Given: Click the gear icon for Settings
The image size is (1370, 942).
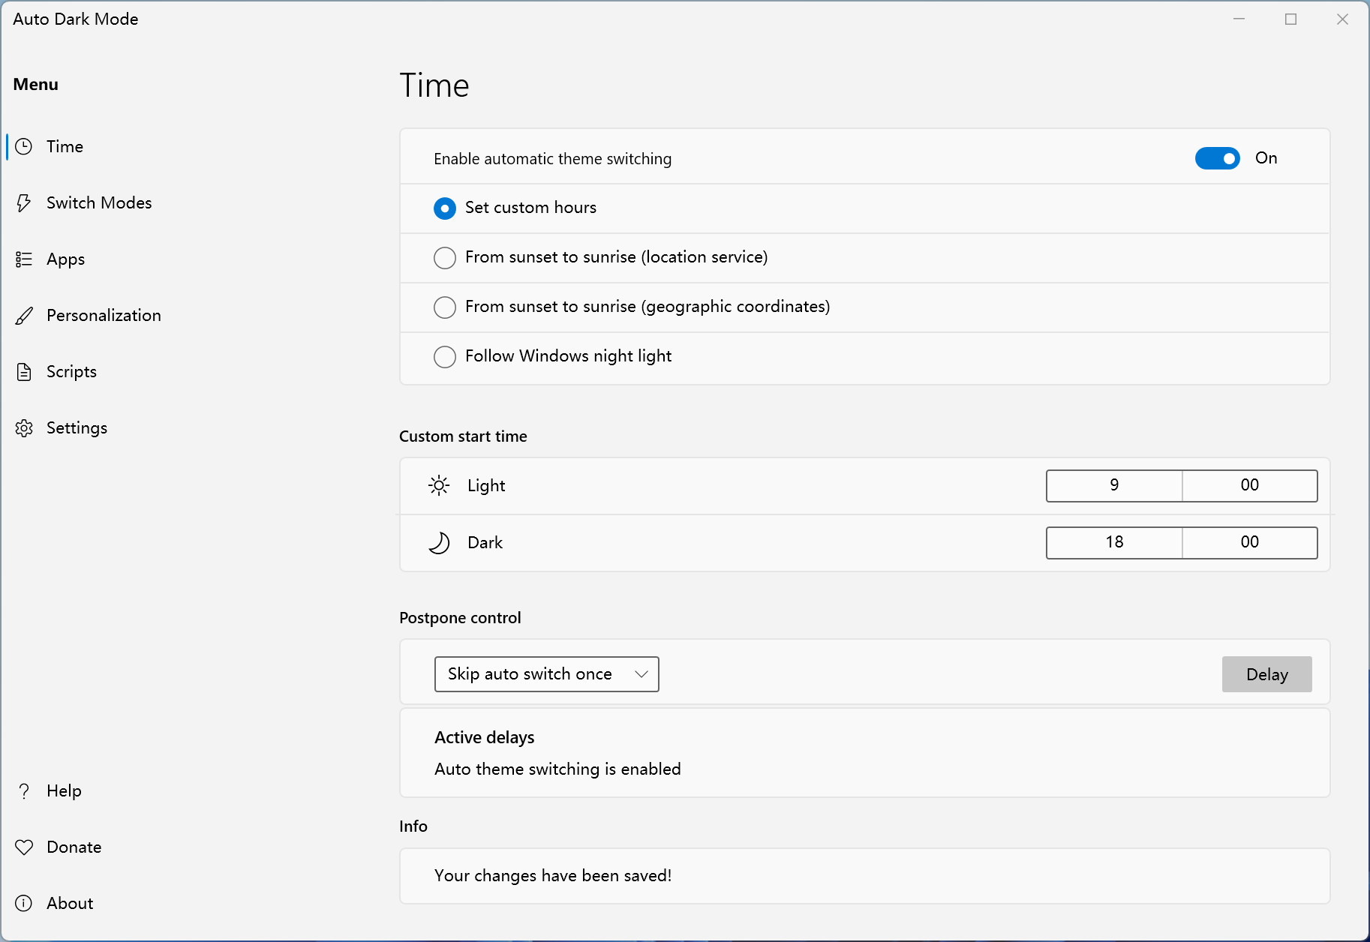Looking at the screenshot, I should (x=24, y=428).
